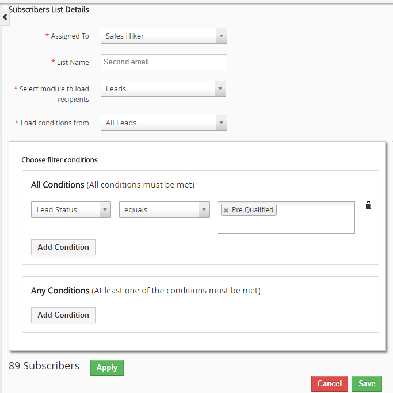Click the red Cancel button
The height and width of the screenshot is (393, 393).
pos(330,383)
